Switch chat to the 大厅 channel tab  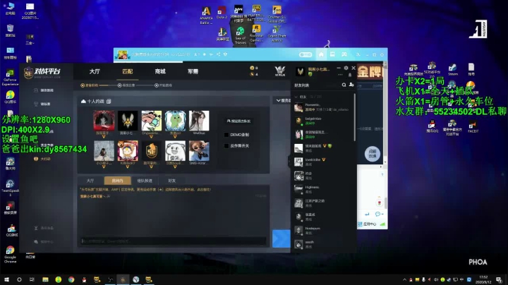[90, 181]
